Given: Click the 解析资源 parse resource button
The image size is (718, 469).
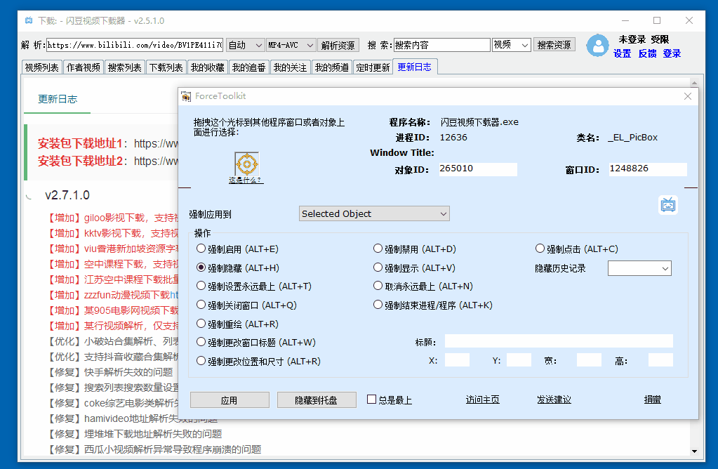Looking at the screenshot, I should point(339,44).
